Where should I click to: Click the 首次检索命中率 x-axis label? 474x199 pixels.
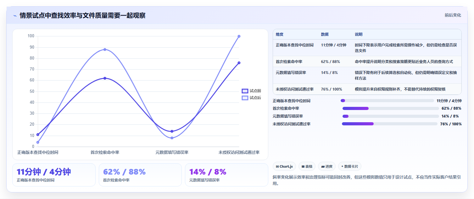[x=105, y=153]
